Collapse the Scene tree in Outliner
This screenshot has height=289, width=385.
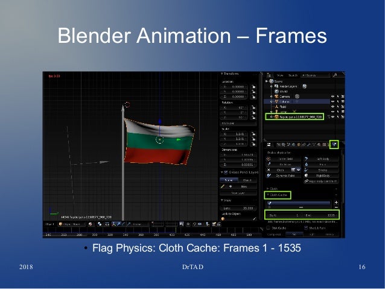266,81
